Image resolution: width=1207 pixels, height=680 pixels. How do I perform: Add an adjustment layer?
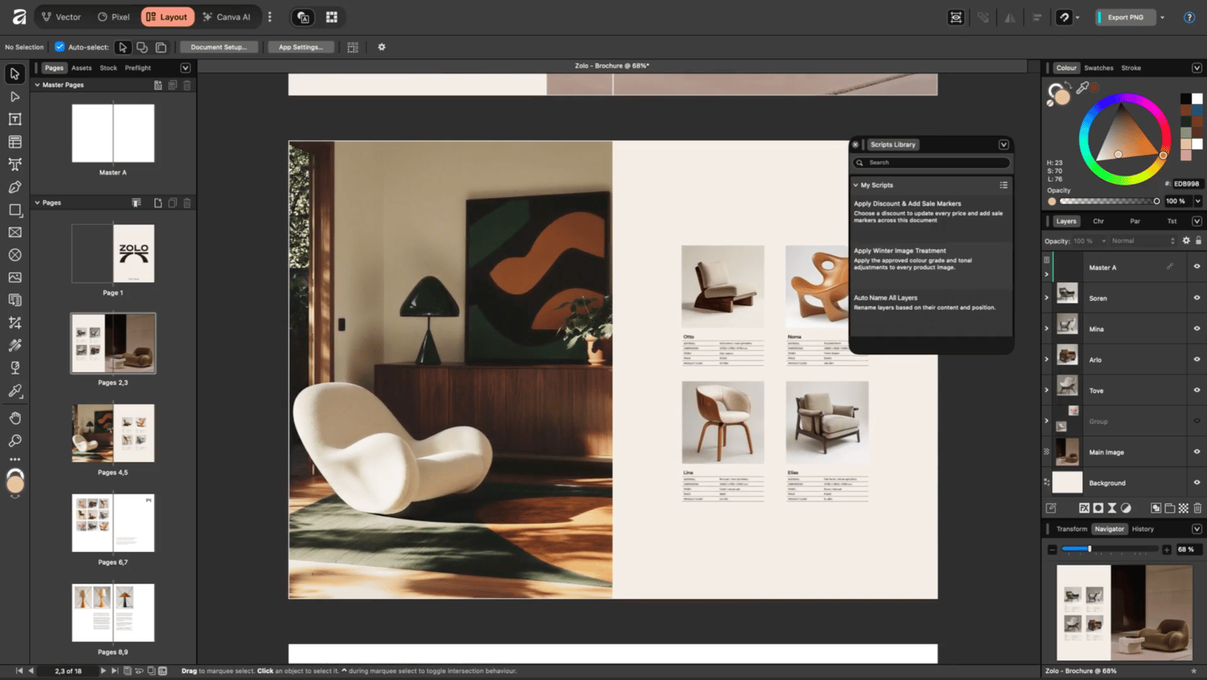click(x=1126, y=508)
